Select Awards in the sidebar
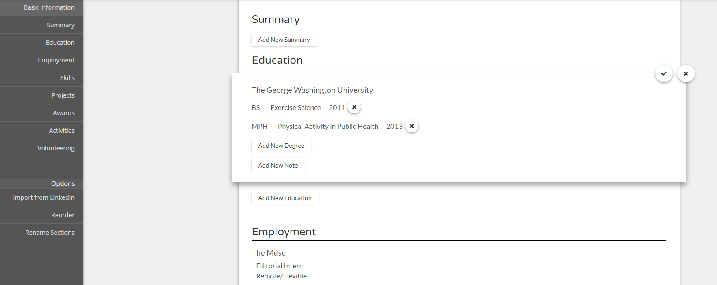Screen dimensions: 717x285 coord(41,113)
